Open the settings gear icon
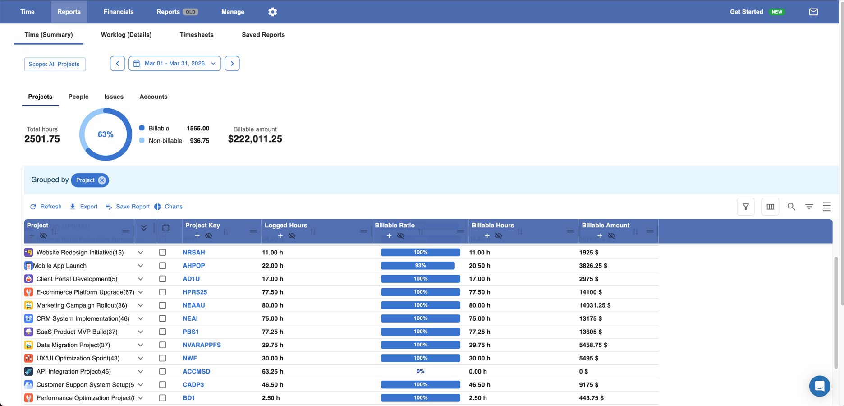The height and width of the screenshot is (406, 844). coord(272,12)
